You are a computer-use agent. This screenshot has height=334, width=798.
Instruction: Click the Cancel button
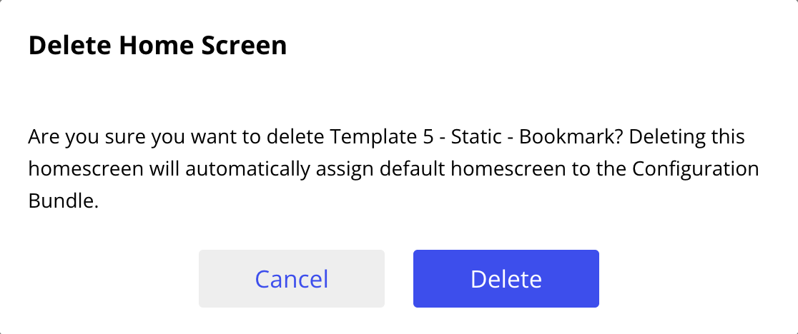291,279
